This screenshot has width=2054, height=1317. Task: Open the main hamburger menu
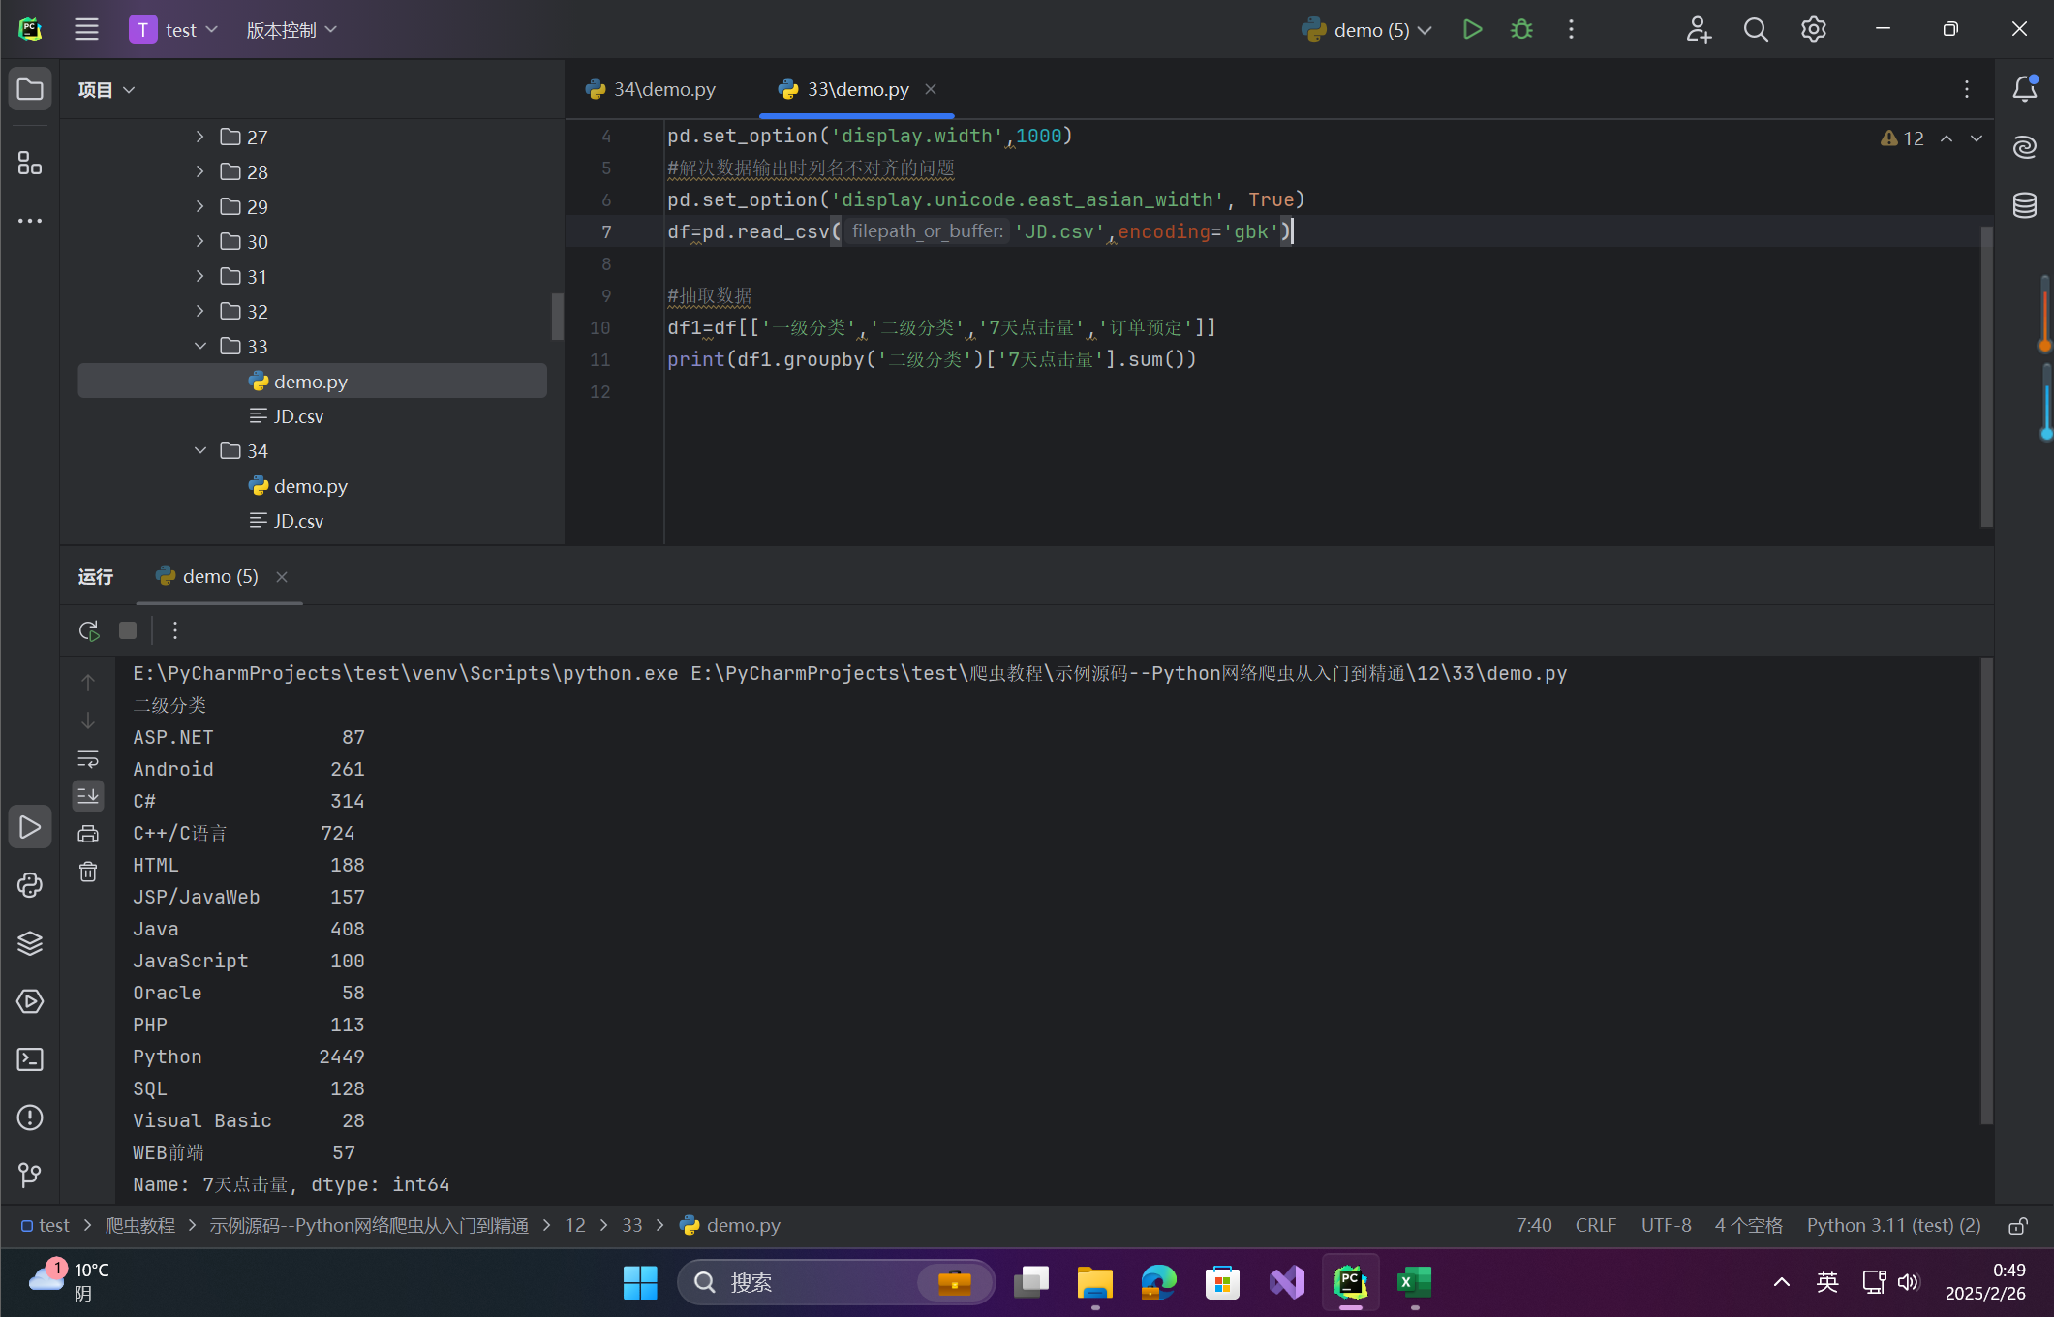tap(87, 29)
